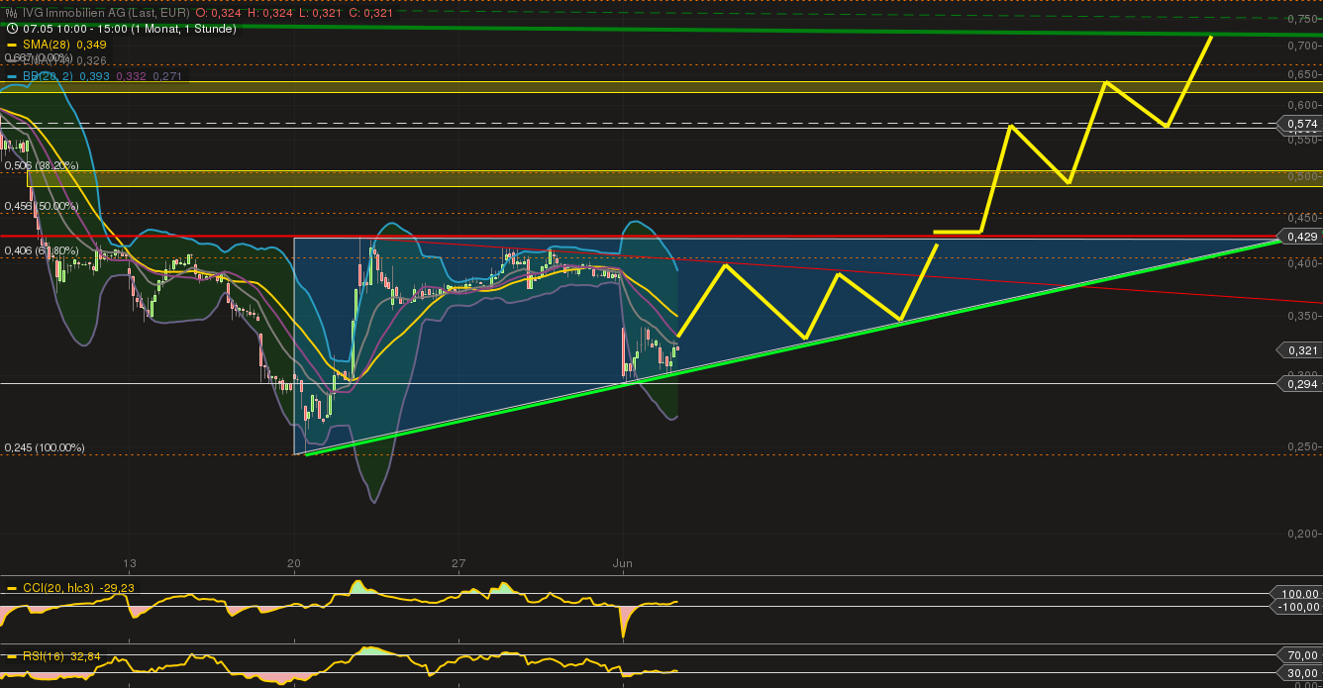Screen dimensions: 1323x688
Task: Click the 0,245 (100.00%) Fibonacci level label
Action: (x=45, y=447)
